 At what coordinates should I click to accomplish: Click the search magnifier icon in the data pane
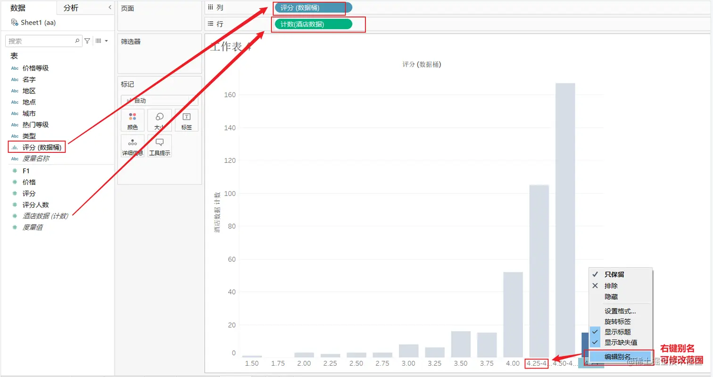coord(77,41)
